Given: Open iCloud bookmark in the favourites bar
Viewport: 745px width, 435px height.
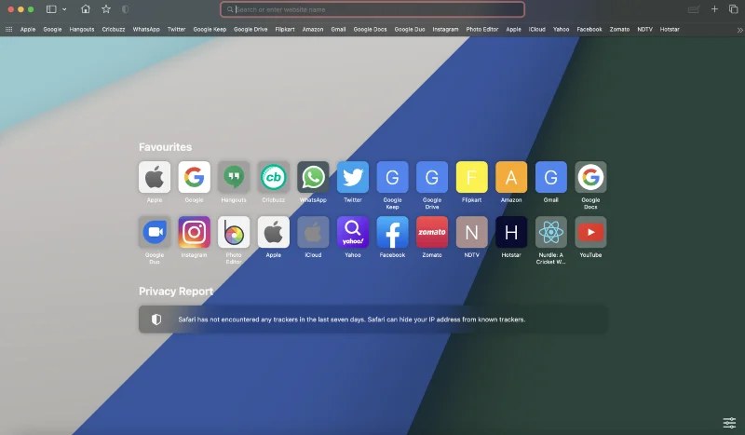Looking at the screenshot, I should coord(537,29).
